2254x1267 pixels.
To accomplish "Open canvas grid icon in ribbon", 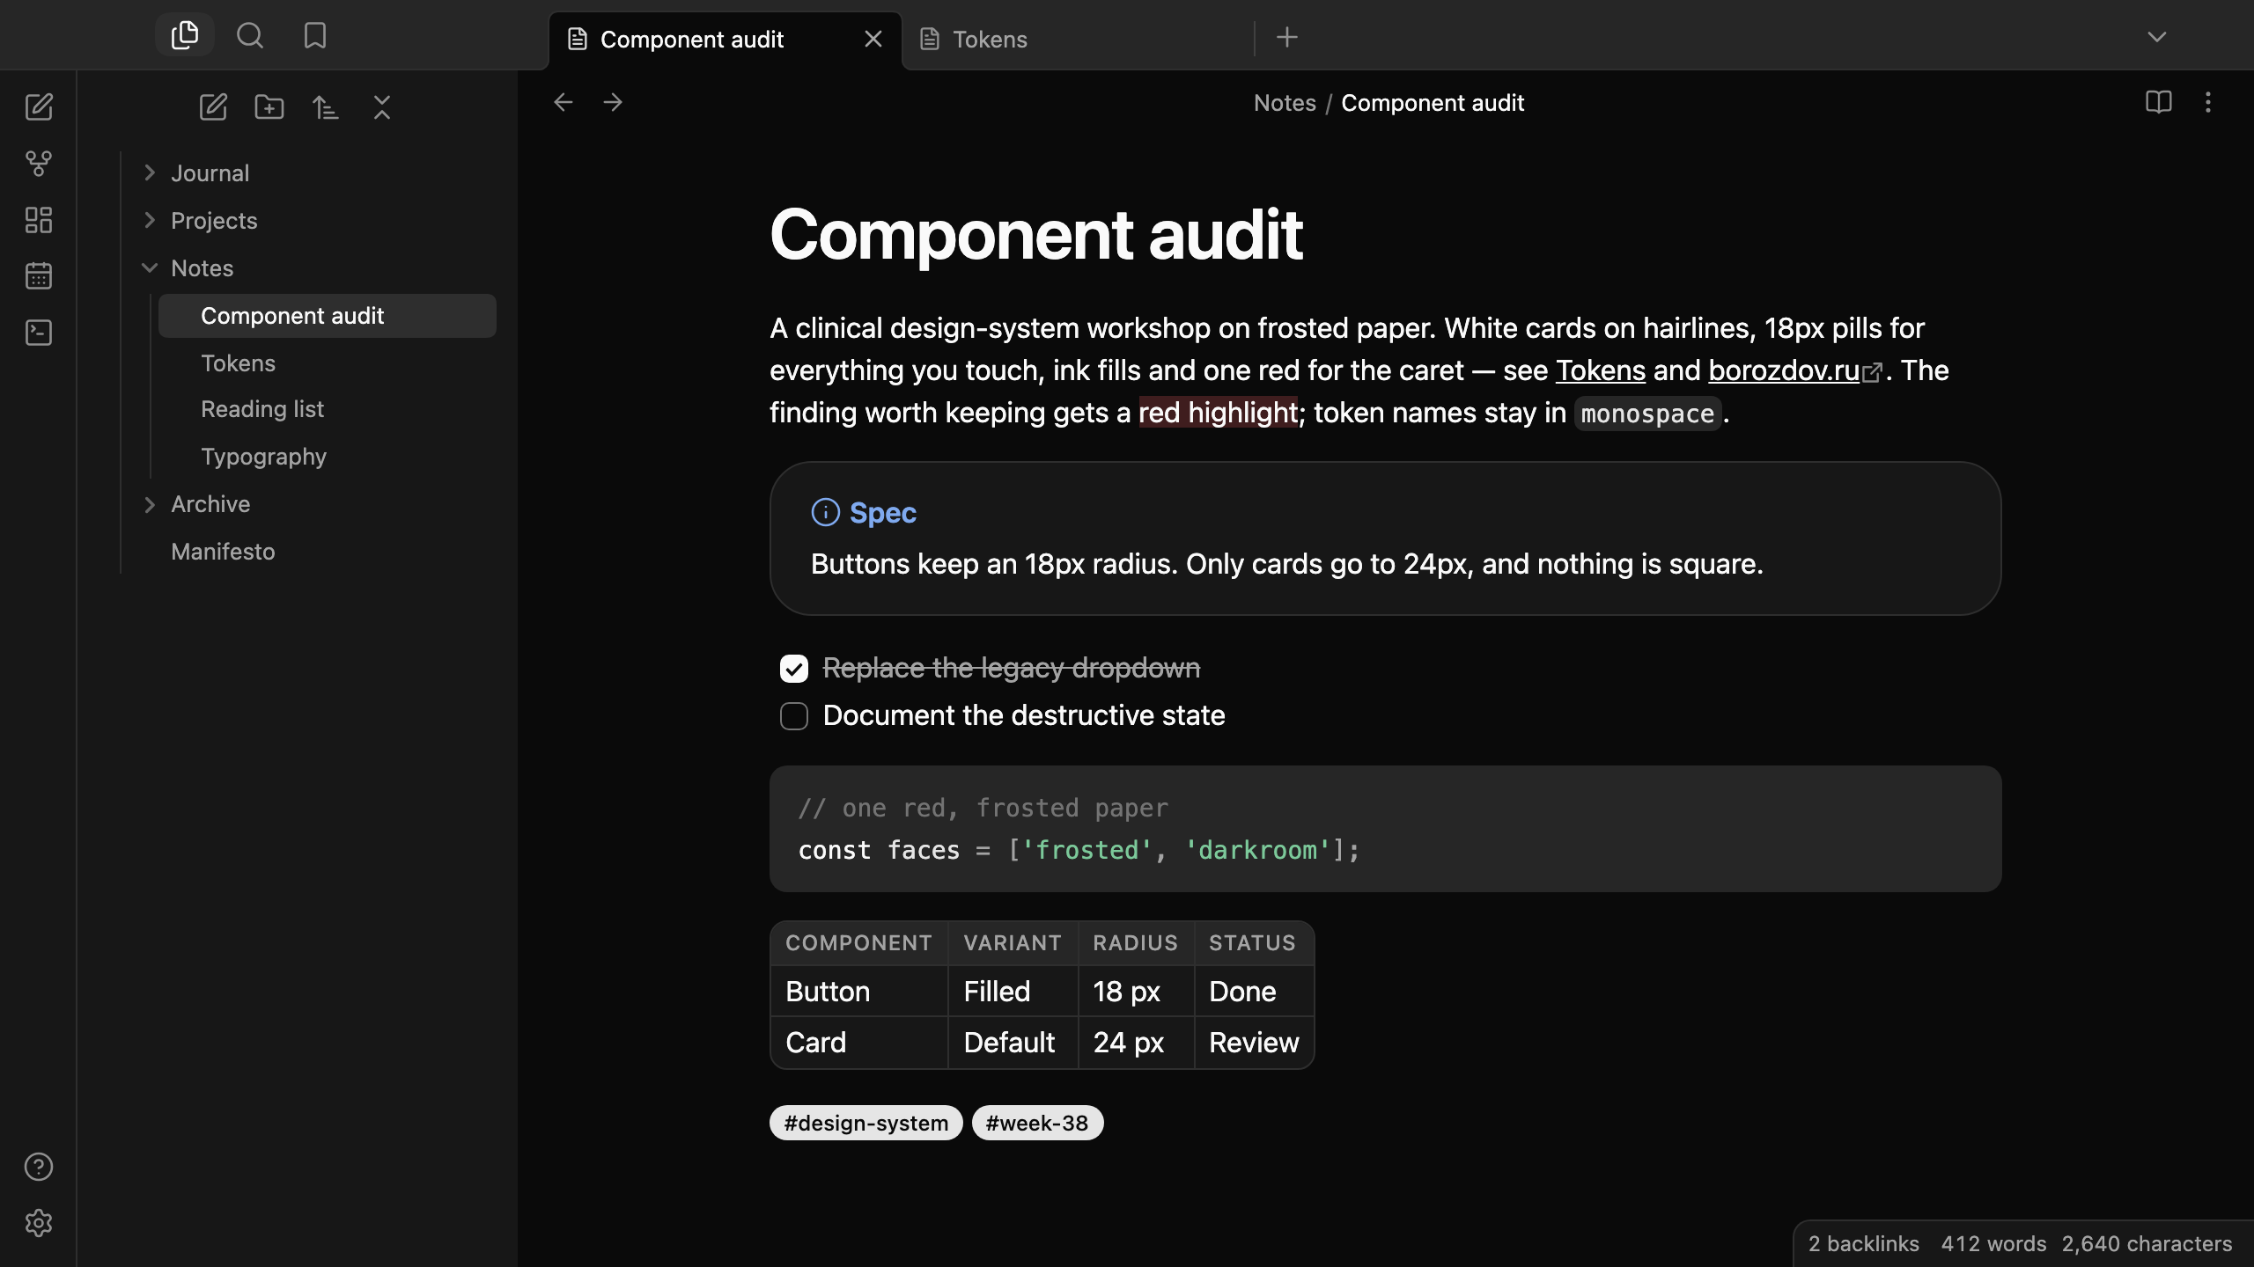I will pos(39,220).
